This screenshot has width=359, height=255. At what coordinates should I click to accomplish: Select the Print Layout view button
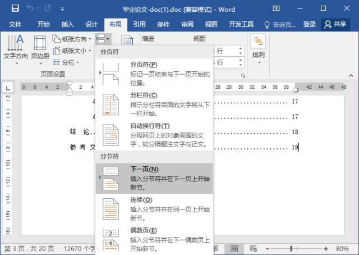[234, 248]
